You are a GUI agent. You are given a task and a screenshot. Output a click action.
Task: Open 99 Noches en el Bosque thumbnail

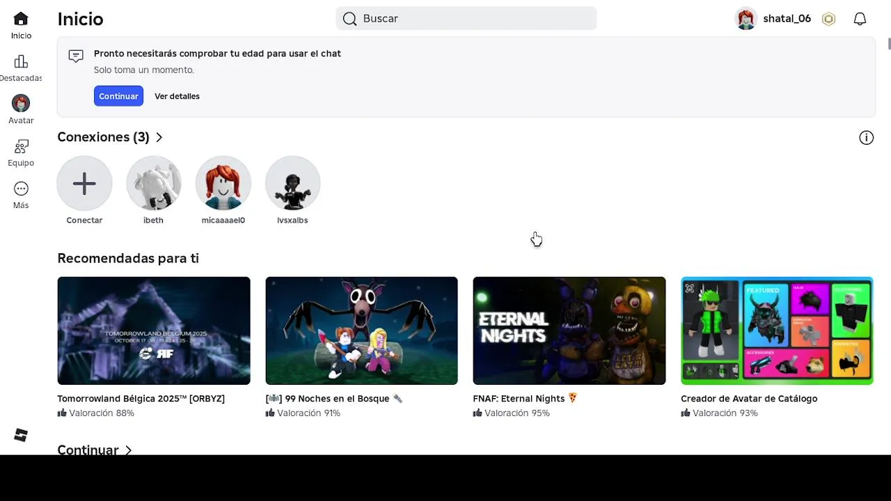(x=362, y=331)
